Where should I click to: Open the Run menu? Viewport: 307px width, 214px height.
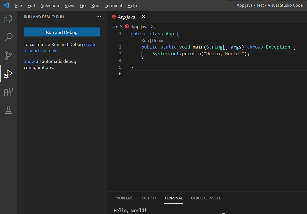(95, 5)
